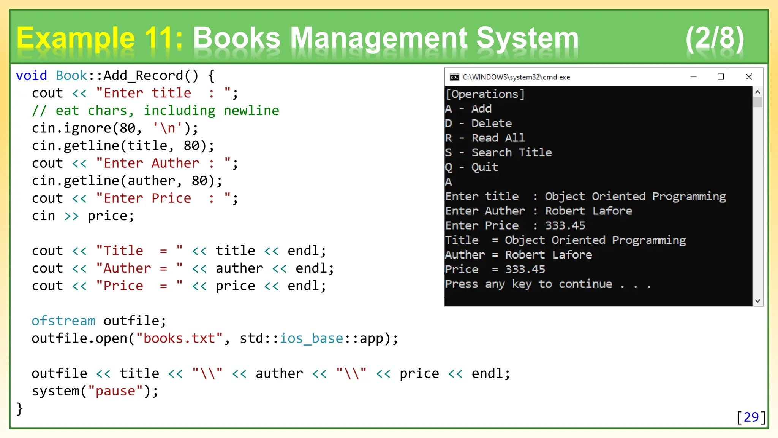Click the ofstream keyword in the code
This screenshot has width=778, height=438.
[x=63, y=321]
